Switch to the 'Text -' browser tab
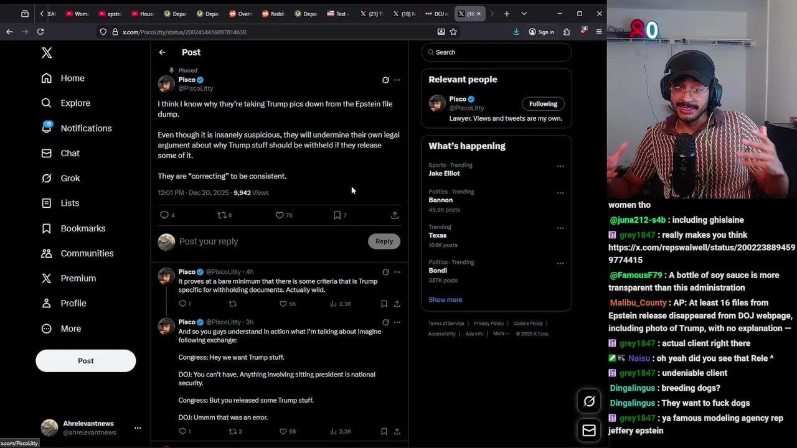 click(337, 14)
